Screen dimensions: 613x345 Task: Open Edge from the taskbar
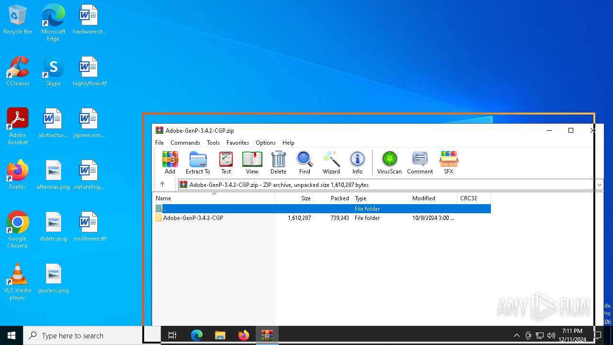(197, 335)
